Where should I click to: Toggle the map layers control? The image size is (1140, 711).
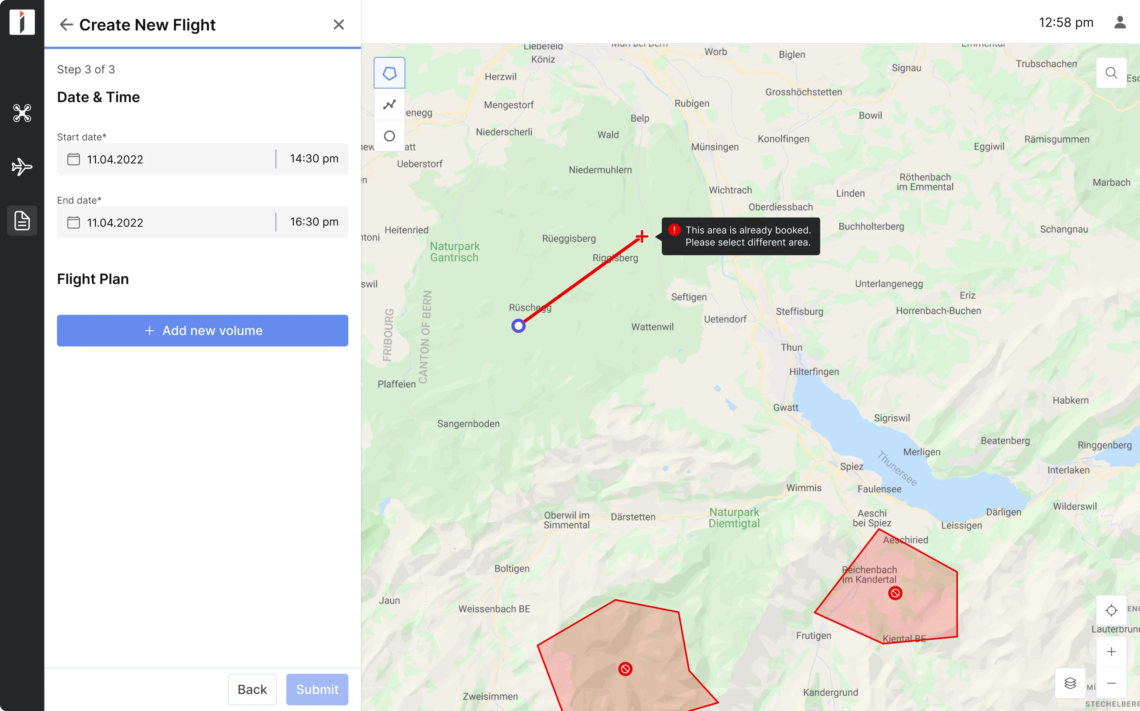[1070, 683]
